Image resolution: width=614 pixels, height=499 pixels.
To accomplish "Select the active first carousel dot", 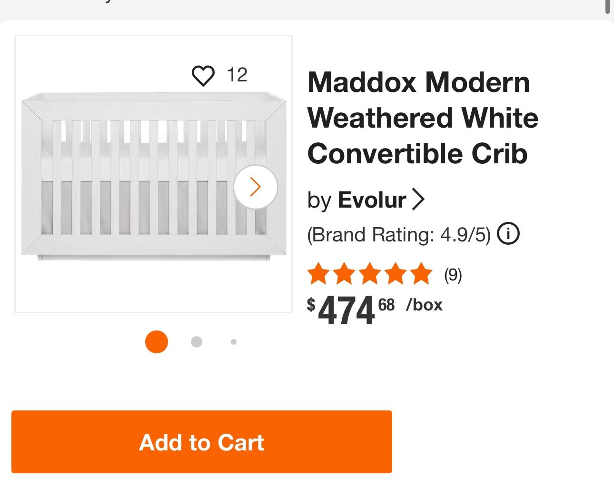I will point(157,342).
